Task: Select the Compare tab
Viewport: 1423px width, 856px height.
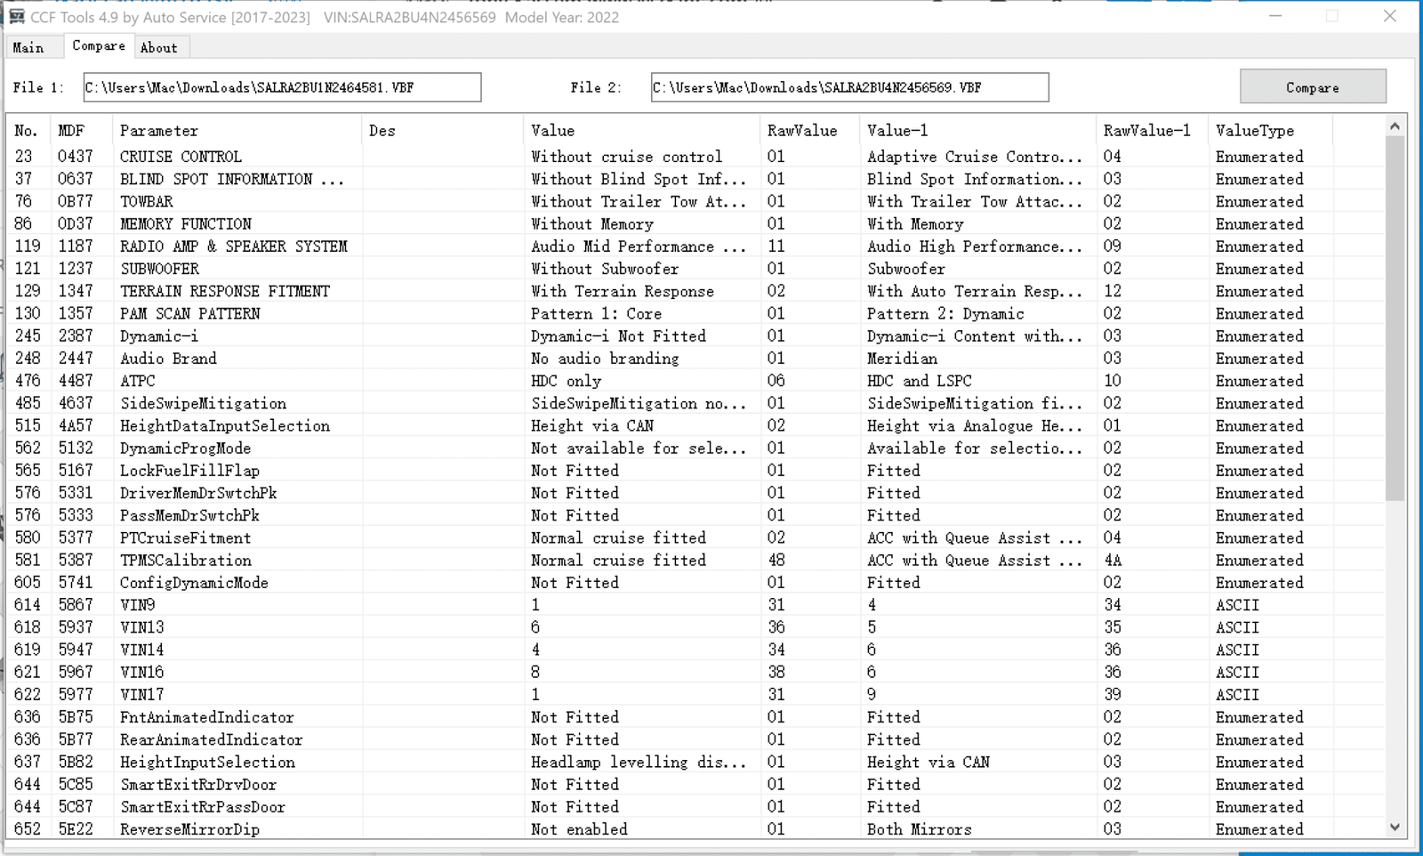Action: click(98, 46)
